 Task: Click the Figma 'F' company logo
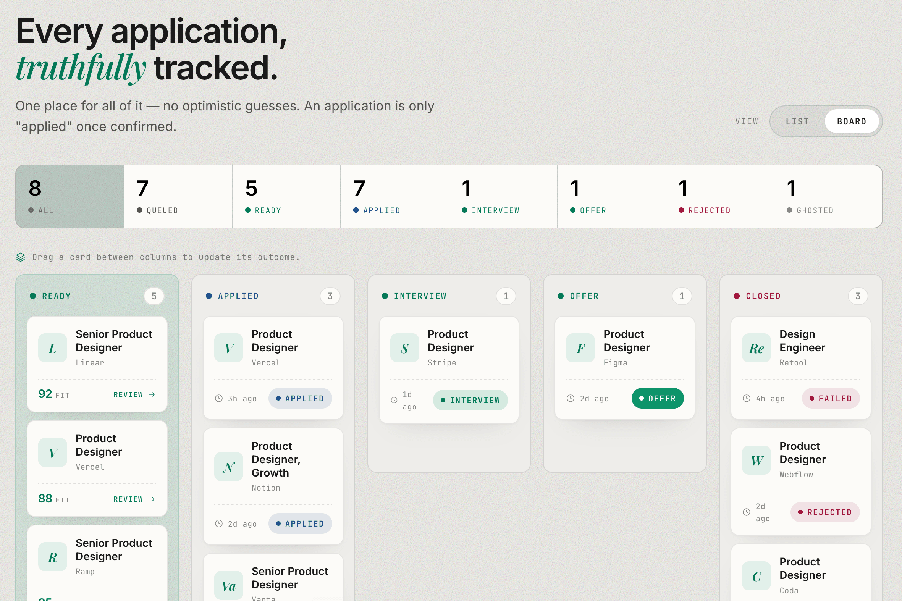pos(580,348)
